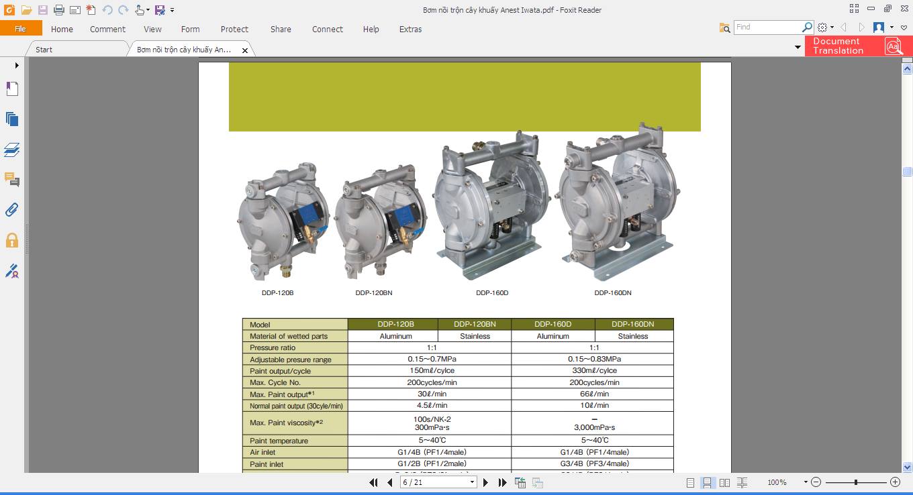Open the search settings gear icon
The image size is (913, 495).
823,27
